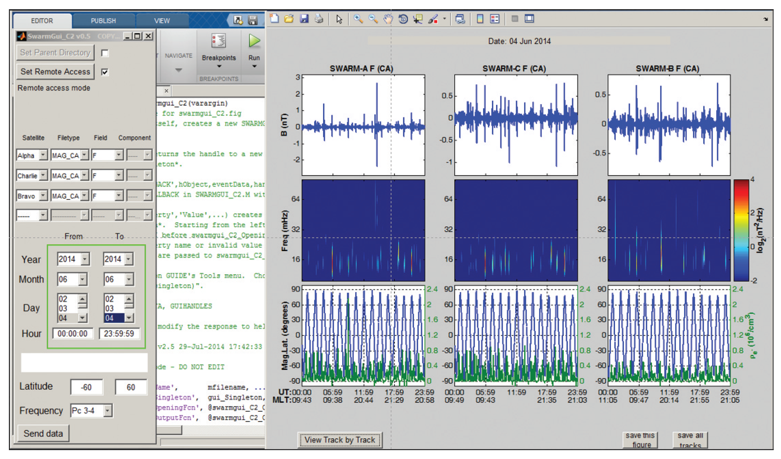This screenshot has width=781, height=459.
Task: Select the Zoom Out magnifier tool
Action: coord(373,19)
